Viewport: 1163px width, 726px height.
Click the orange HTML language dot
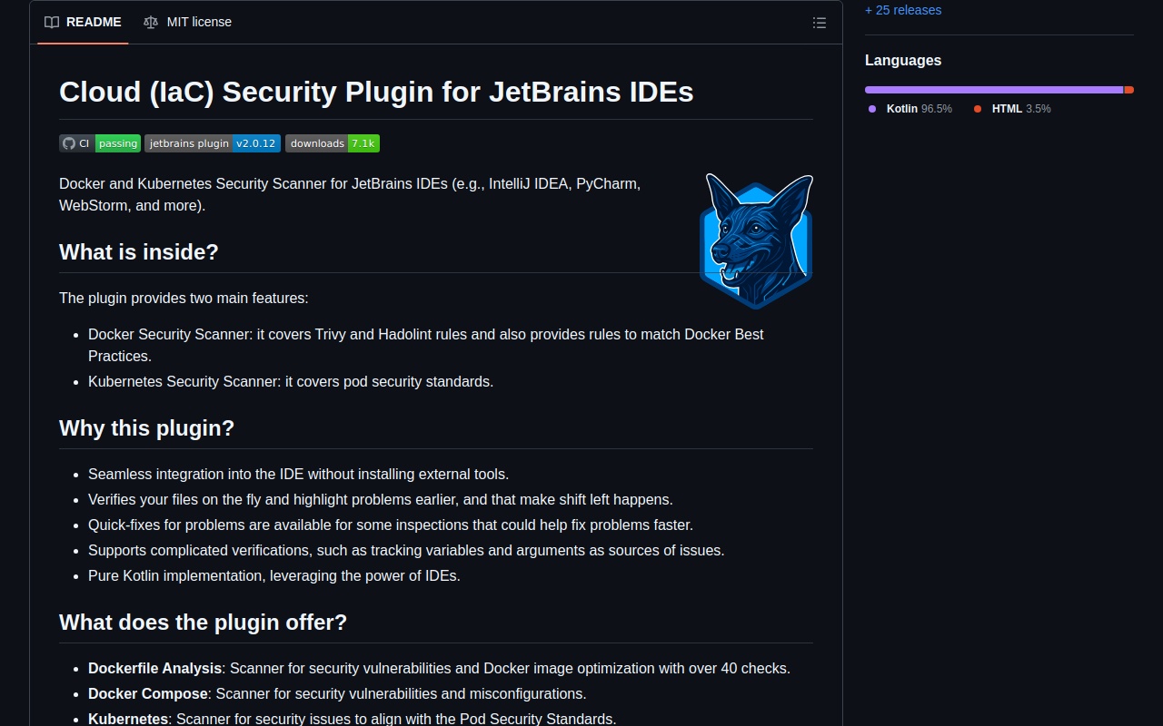point(978,109)
